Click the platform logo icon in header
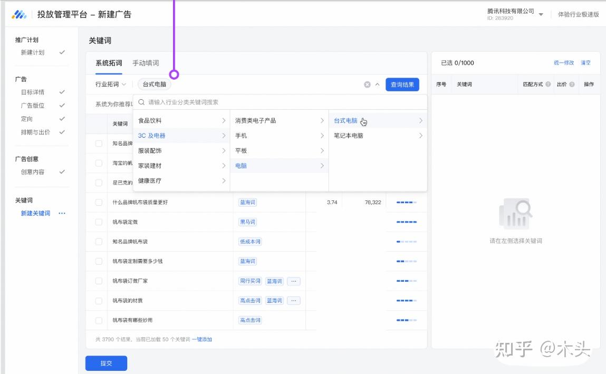 click(x=19, y=15)
